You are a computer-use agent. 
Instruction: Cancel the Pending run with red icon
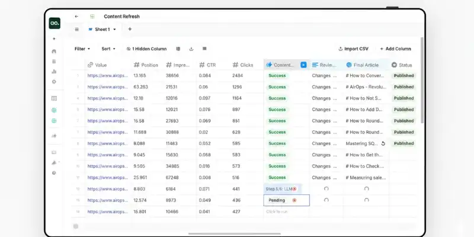294,200
